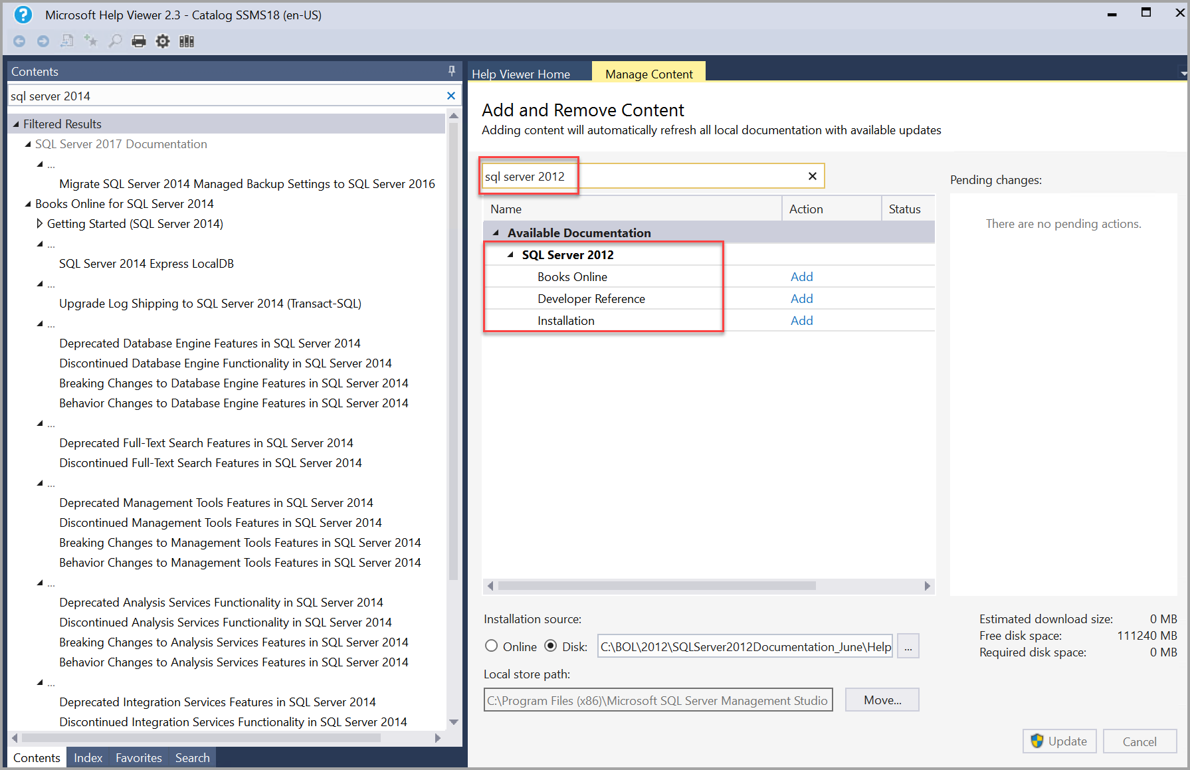Clear the sql server 2012 search box
The image size is (1190, 770).
812,175
